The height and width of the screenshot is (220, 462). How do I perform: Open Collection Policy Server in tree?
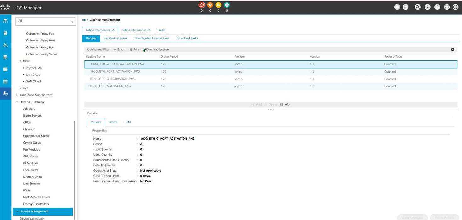tap(42, 54)
